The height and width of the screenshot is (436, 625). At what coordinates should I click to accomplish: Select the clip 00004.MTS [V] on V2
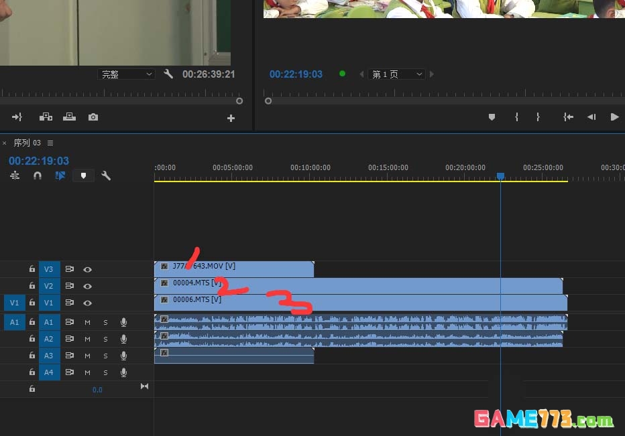[x=358, y=286]
